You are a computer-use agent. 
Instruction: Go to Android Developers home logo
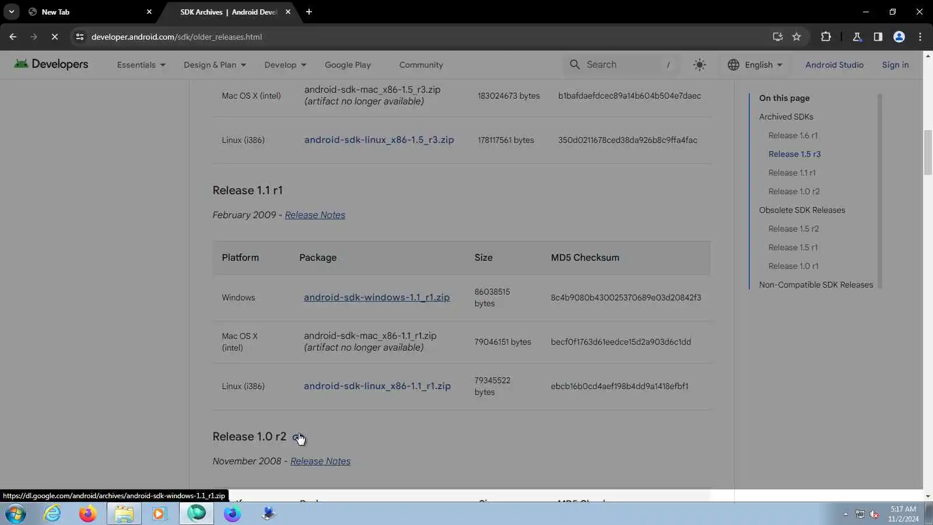point(51,64)
